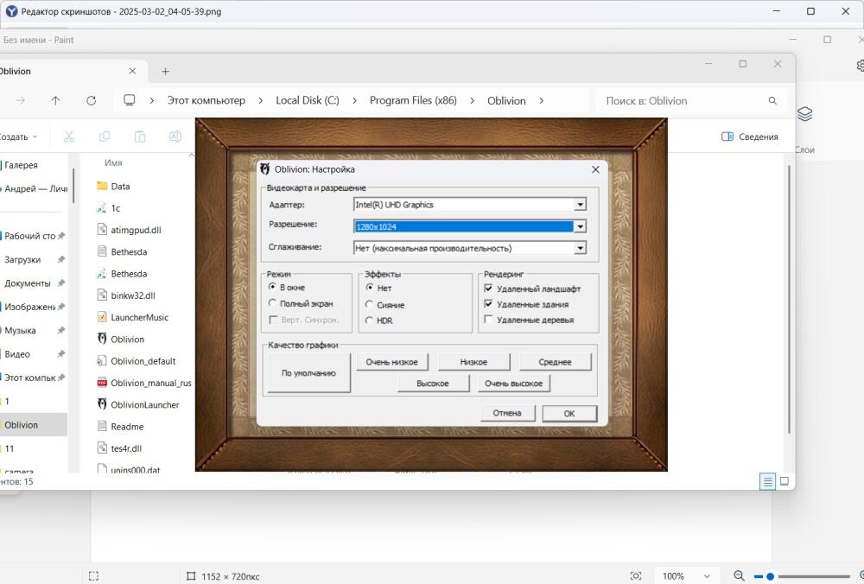Switch Explorer to details view icon
Image resolution: width=864 pixels, height=584 pixels.
(x=767, y=481)
